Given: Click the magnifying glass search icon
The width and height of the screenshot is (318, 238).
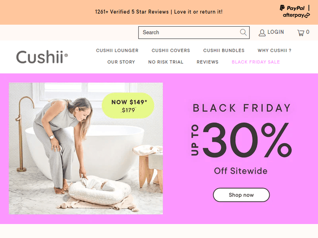Looking at the screenshot, I should tap(243, 33).
